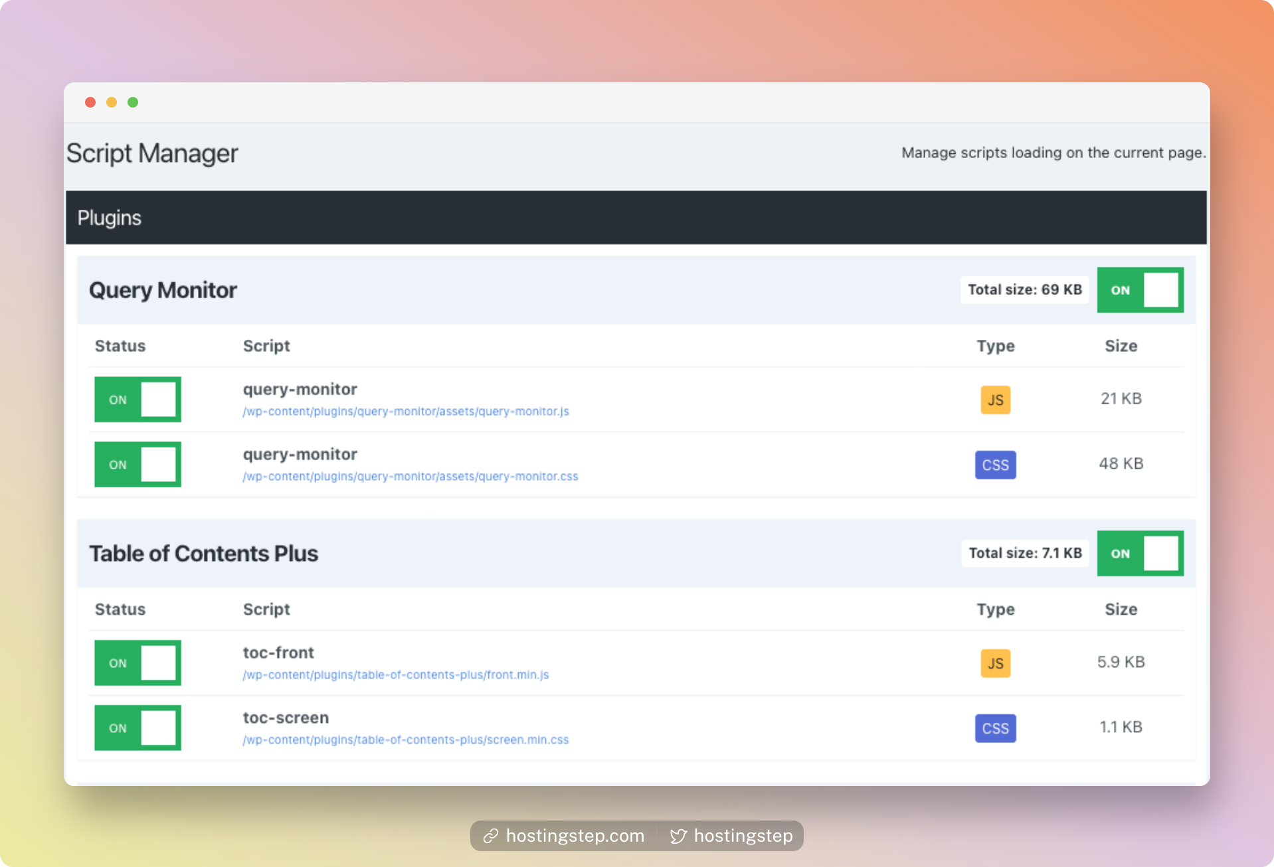This screenshot has width=1274, height=867.
Task: Open the query-monitor.css file path link
Action: pyautogui.click(x=410, y=477)
